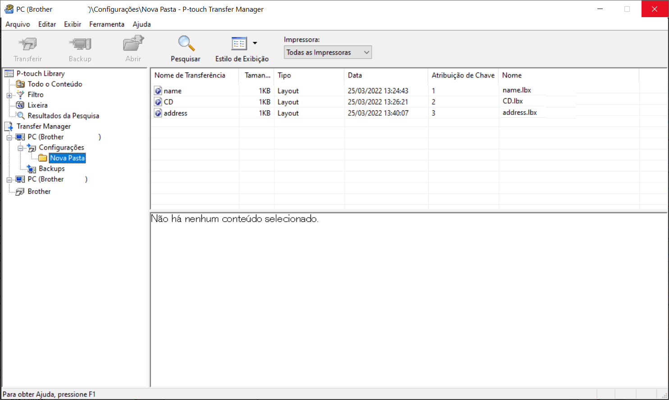
Task: Sort by Tipo column header
Action: coord(309,75)
